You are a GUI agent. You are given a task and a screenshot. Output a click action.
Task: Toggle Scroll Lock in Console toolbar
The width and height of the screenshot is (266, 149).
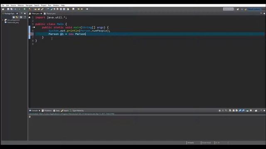click(x=234, y=111)
